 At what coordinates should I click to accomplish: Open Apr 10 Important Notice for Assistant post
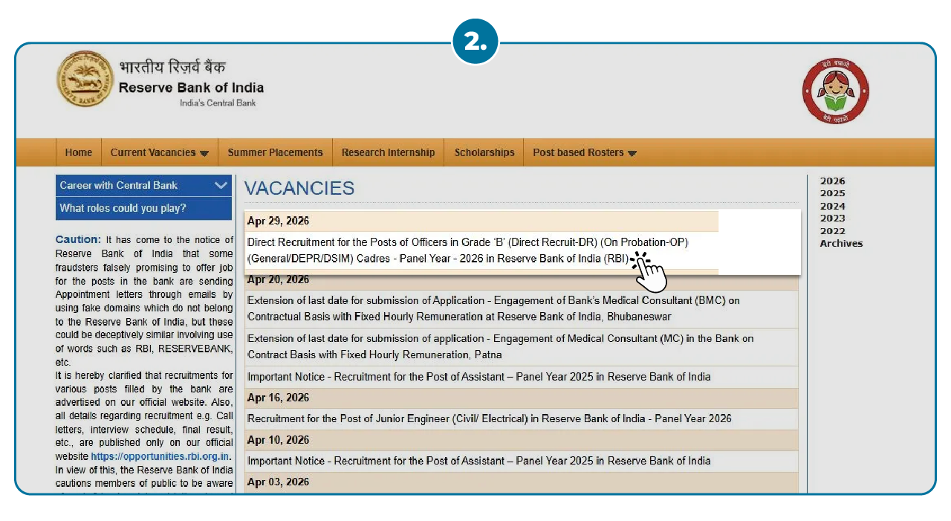point(478,461)
